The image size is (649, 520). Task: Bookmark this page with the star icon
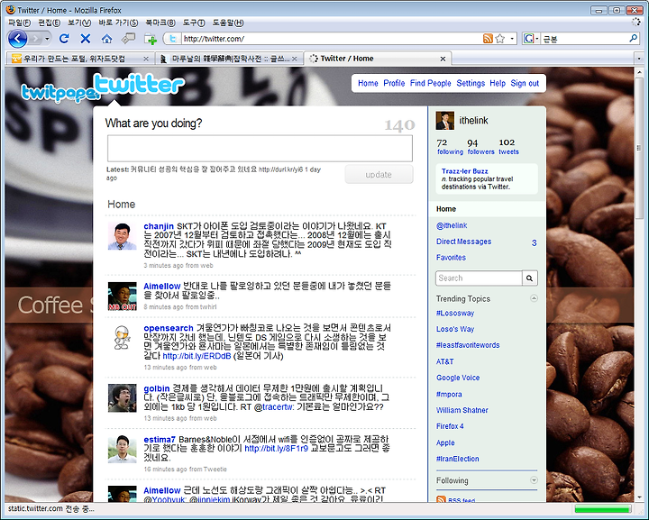coord(500,39)
